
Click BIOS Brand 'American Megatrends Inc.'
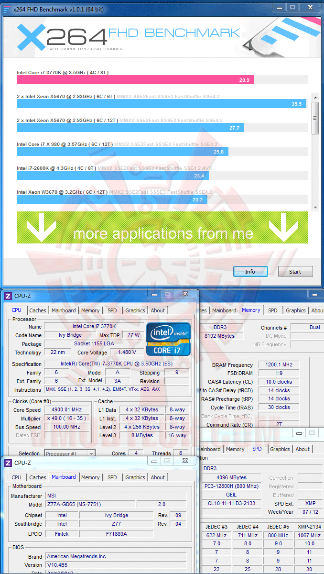[x=115, y=557]
